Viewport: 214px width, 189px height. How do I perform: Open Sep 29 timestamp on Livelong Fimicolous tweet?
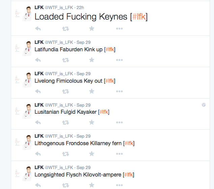[x=83, y=74]
